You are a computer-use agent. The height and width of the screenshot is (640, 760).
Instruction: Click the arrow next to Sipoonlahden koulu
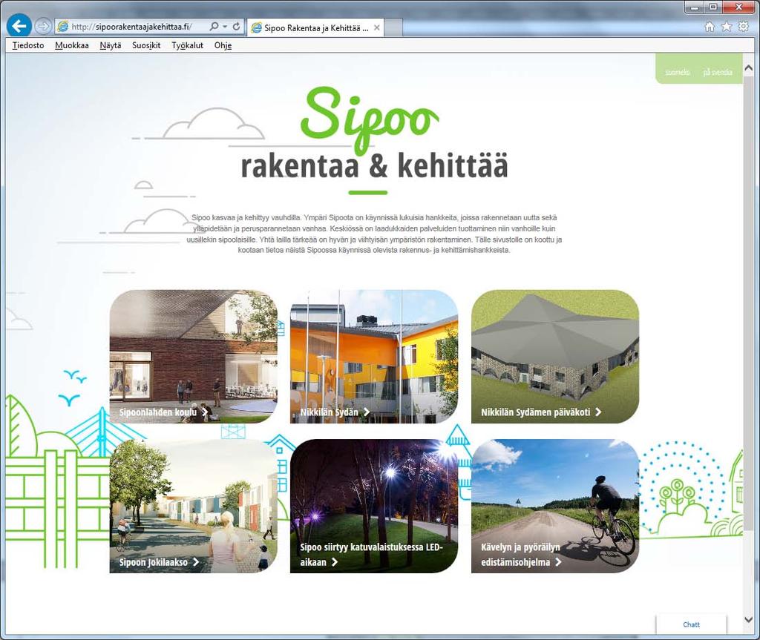[x=205, y=412]
